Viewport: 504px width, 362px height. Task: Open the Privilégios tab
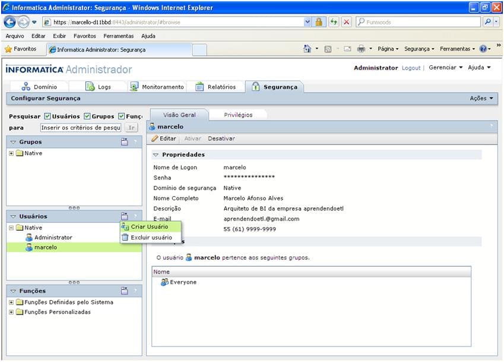(238, 115)
